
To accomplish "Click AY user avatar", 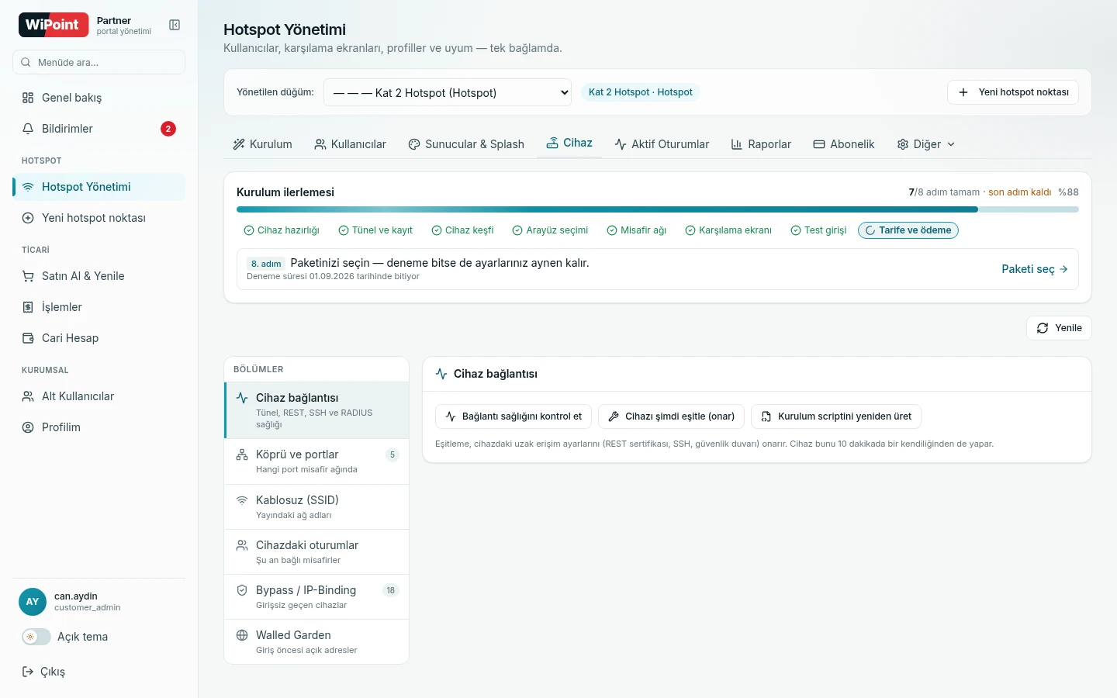I will pyautogui.click(x=33, y=602).
